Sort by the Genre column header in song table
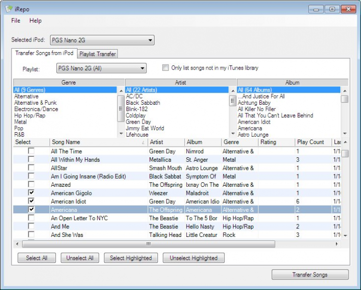The image size is (361, 290). [x=240, y=142]
